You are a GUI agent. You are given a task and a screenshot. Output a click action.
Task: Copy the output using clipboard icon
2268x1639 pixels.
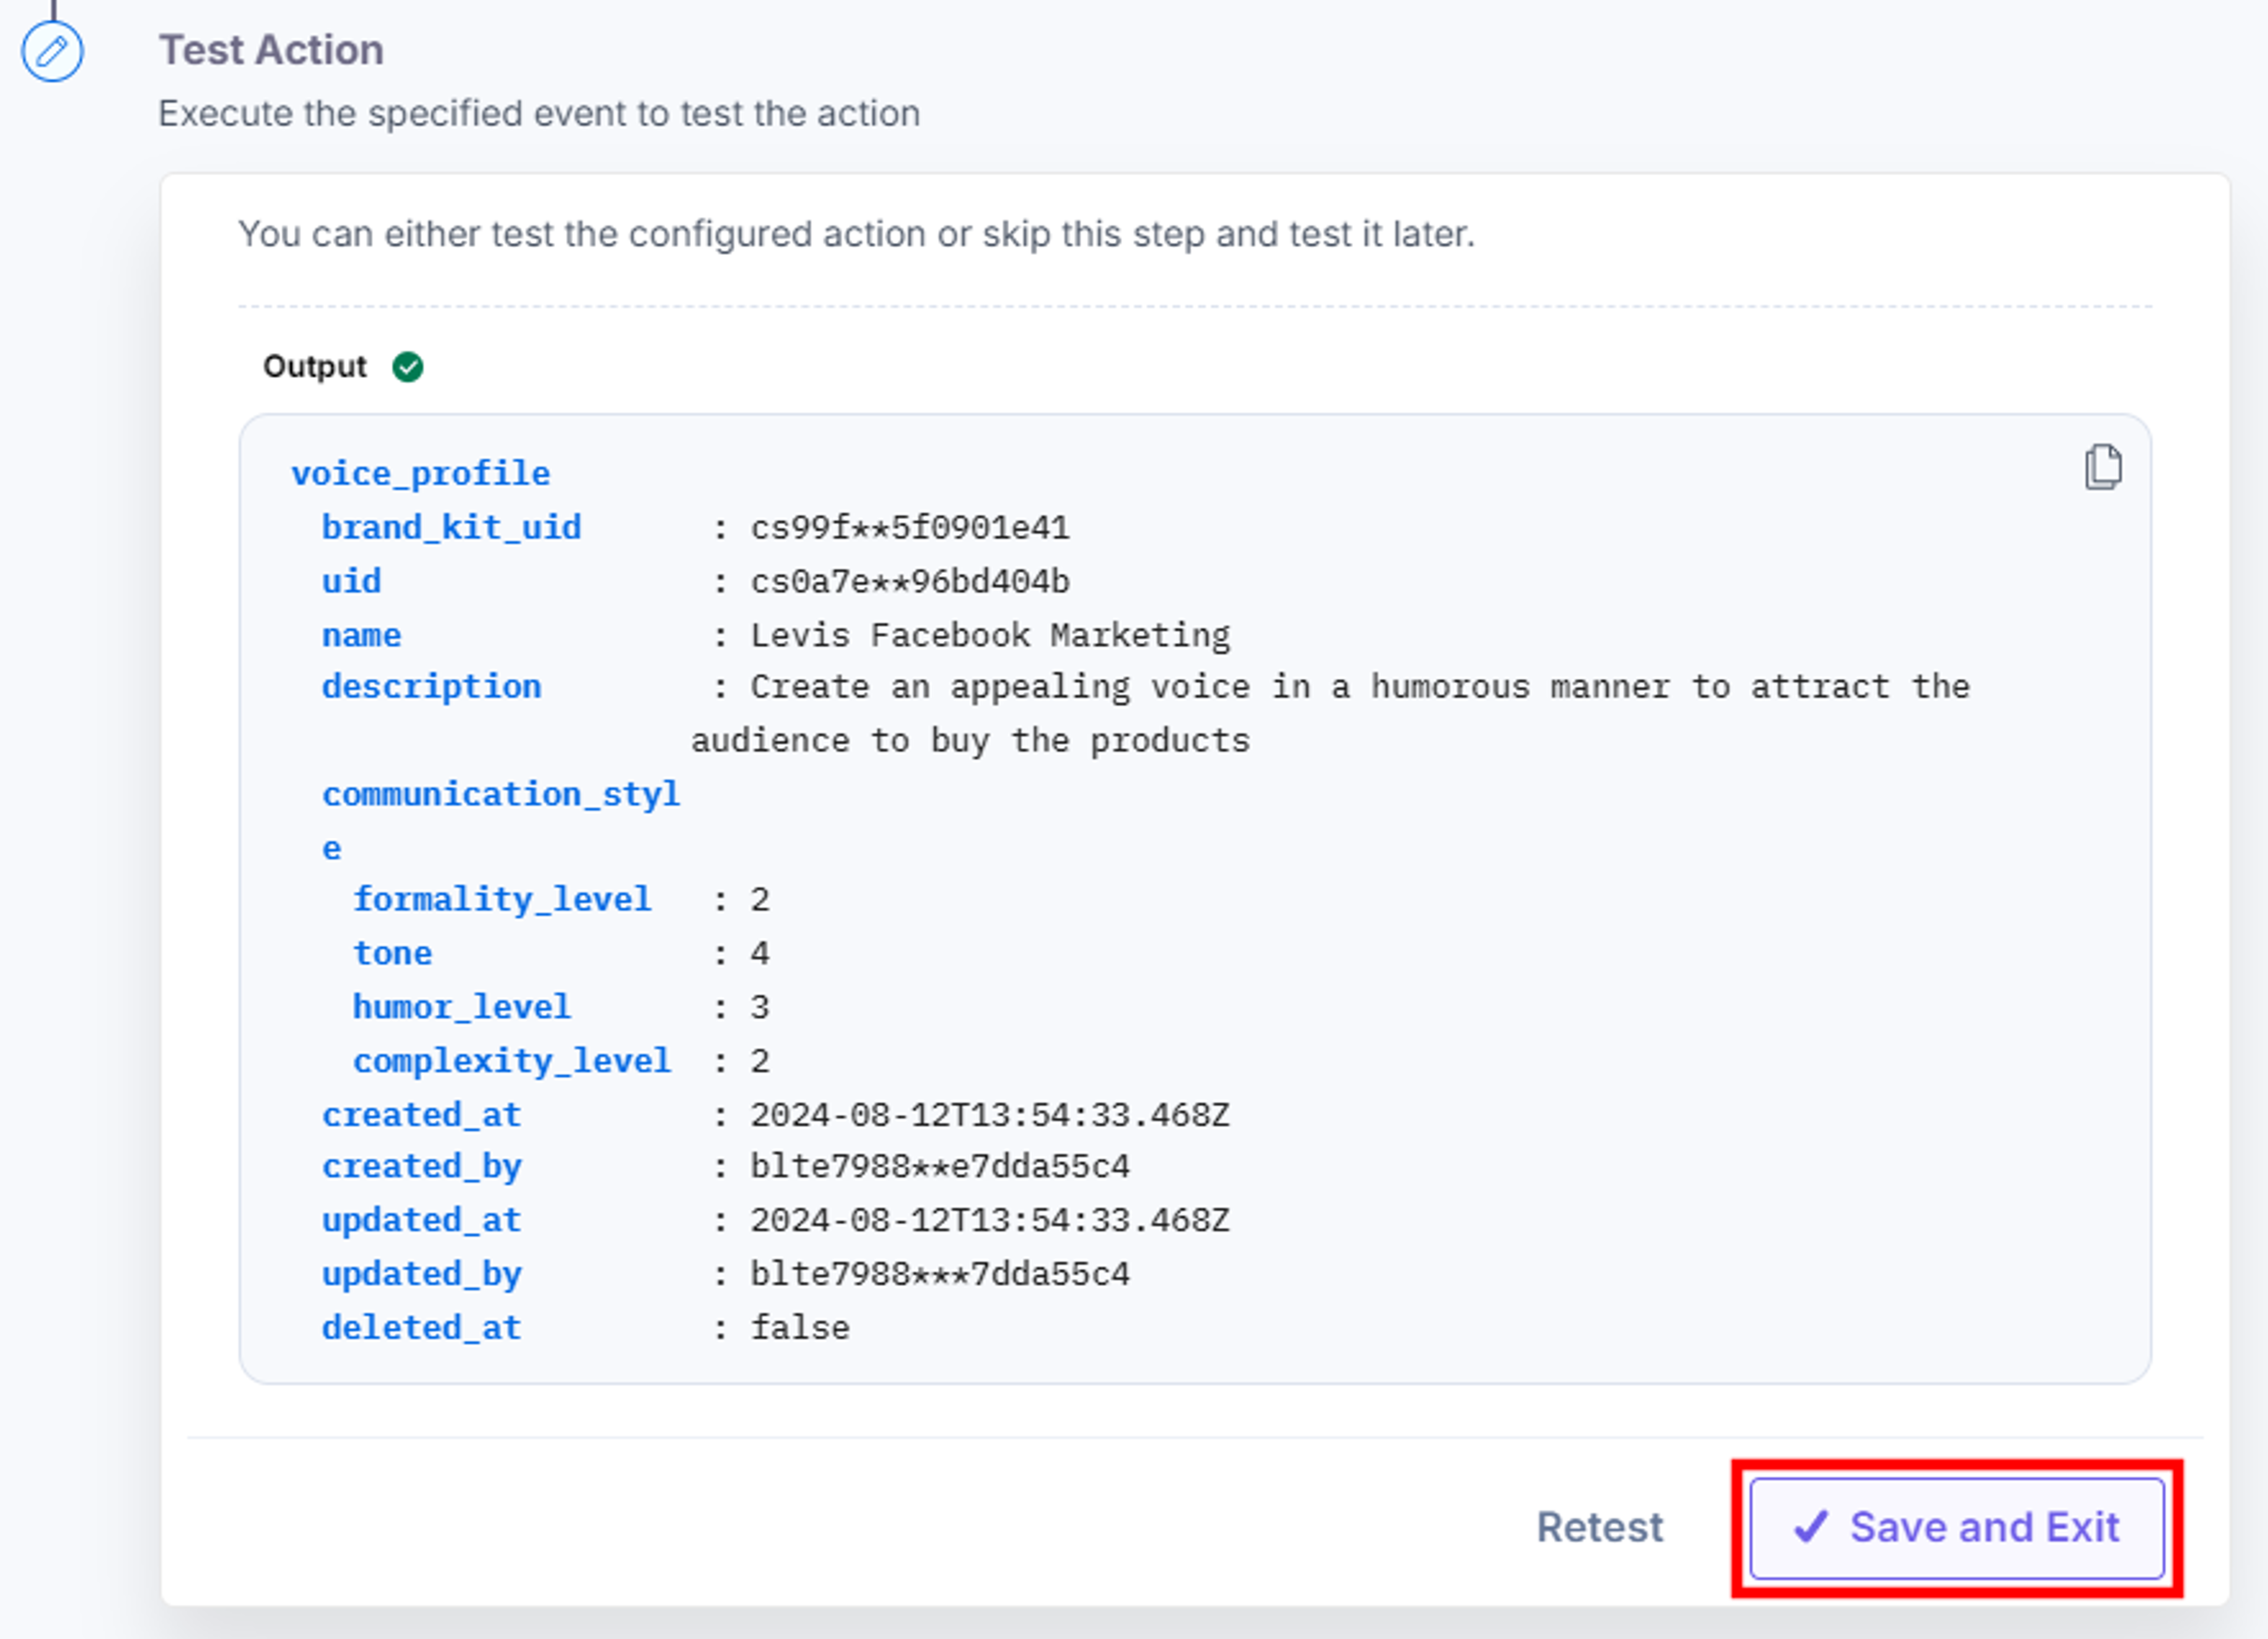pyautogui.click(x=2103, y=467)
